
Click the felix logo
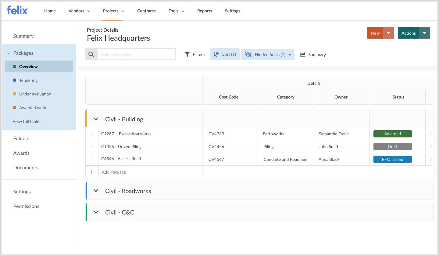pos(17,10)
